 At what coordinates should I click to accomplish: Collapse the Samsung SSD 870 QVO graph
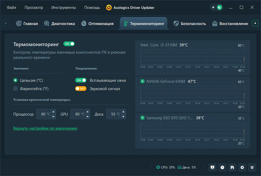pos(143,118)
